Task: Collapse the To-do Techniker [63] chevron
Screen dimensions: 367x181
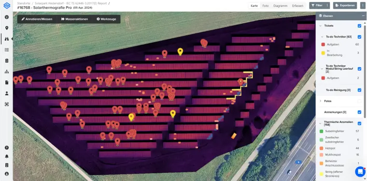Action: tap(322, 37)
